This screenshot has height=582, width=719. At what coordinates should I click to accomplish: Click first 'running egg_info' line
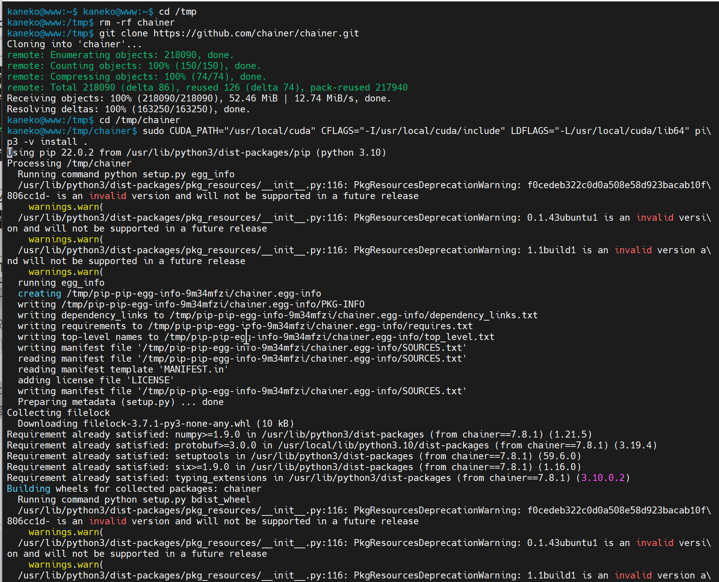pyautogui.click(x=61, y=283)
